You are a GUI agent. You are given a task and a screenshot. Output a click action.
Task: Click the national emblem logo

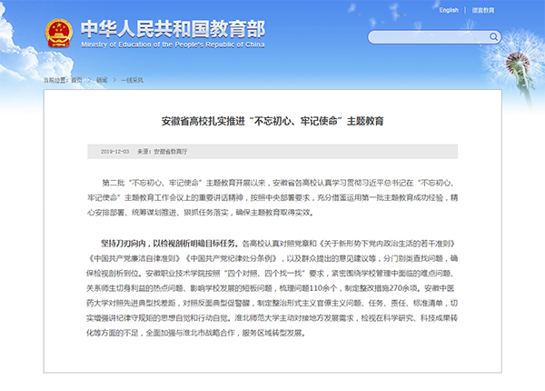click(59, 33)
